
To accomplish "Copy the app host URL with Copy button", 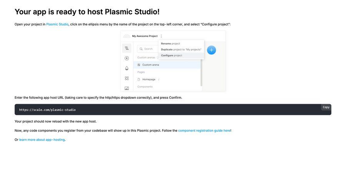I will pyautogui.click(x=326, y=107).
